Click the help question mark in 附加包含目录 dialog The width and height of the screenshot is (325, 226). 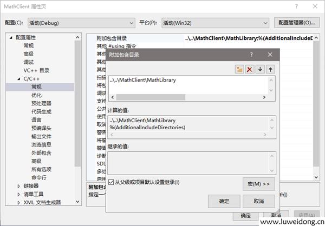tap(251, 55)
